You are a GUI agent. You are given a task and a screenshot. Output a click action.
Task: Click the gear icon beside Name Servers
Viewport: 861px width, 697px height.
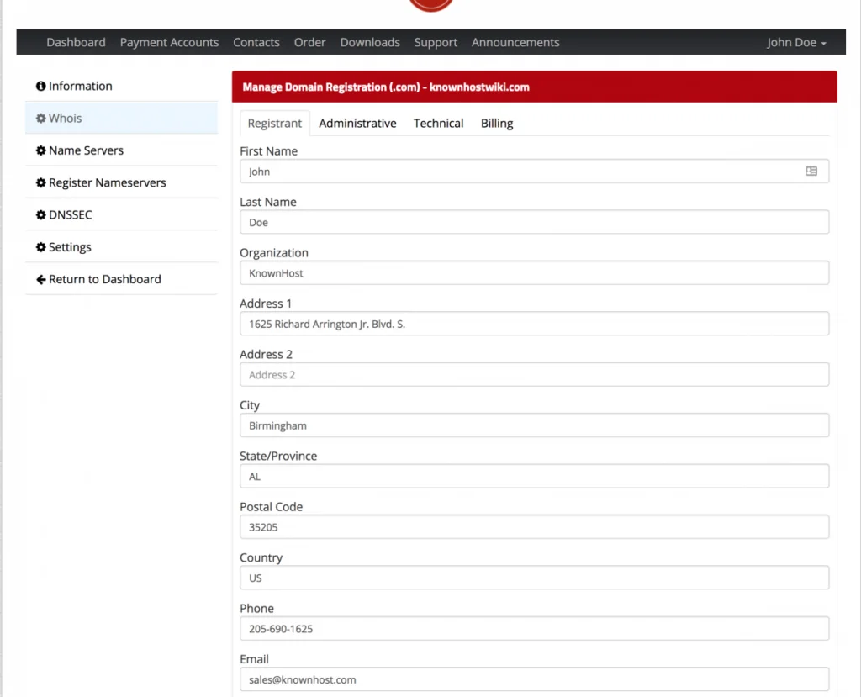click(40, 150)
